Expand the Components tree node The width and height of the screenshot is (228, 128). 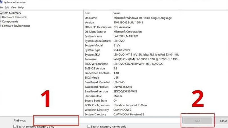pyautogui.click(x=1, y=21)
